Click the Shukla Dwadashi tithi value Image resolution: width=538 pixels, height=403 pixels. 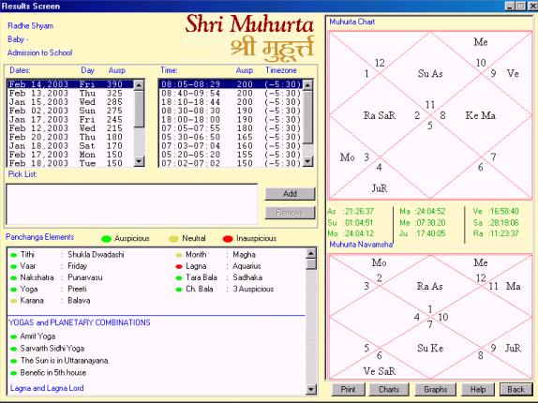96,255
